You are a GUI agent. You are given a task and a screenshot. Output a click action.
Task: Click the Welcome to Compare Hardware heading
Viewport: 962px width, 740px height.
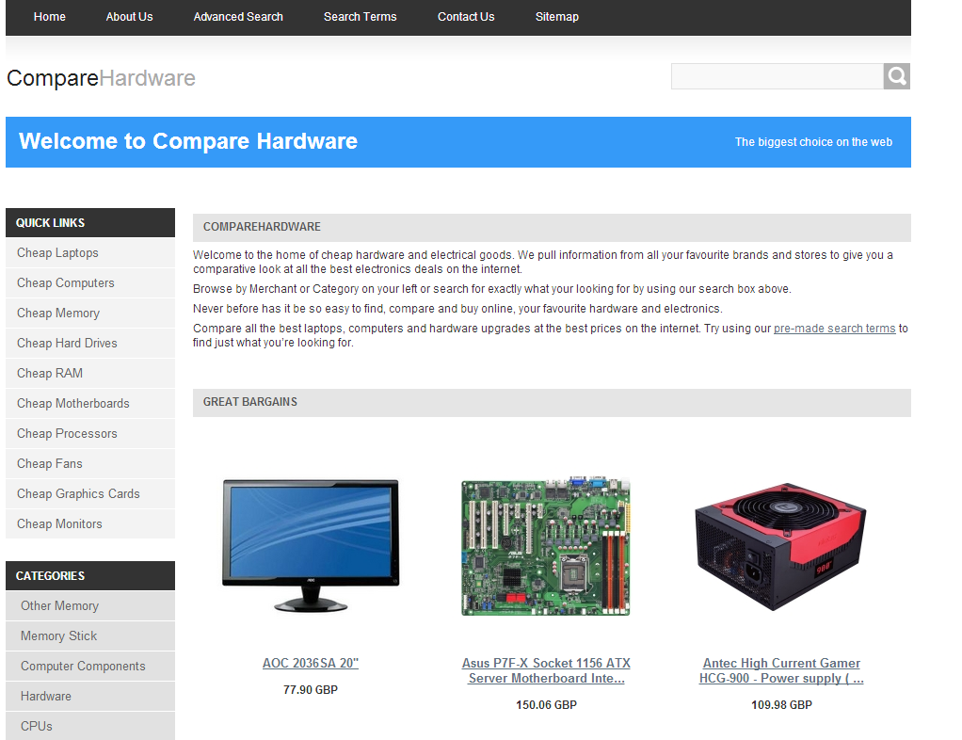click(x=188, y=141)
